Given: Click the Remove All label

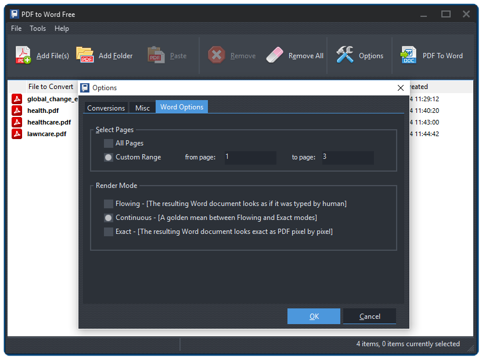Looking at the screenshot, I should [306, 56].
